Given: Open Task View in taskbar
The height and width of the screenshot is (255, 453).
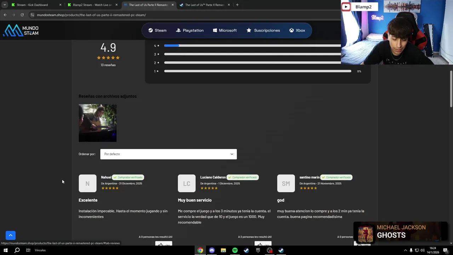Looking at the screenshot, I should [28, 250].
